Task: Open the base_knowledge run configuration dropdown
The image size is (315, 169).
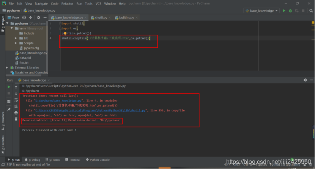Action: pyautogui.click(x=261, y=11)
